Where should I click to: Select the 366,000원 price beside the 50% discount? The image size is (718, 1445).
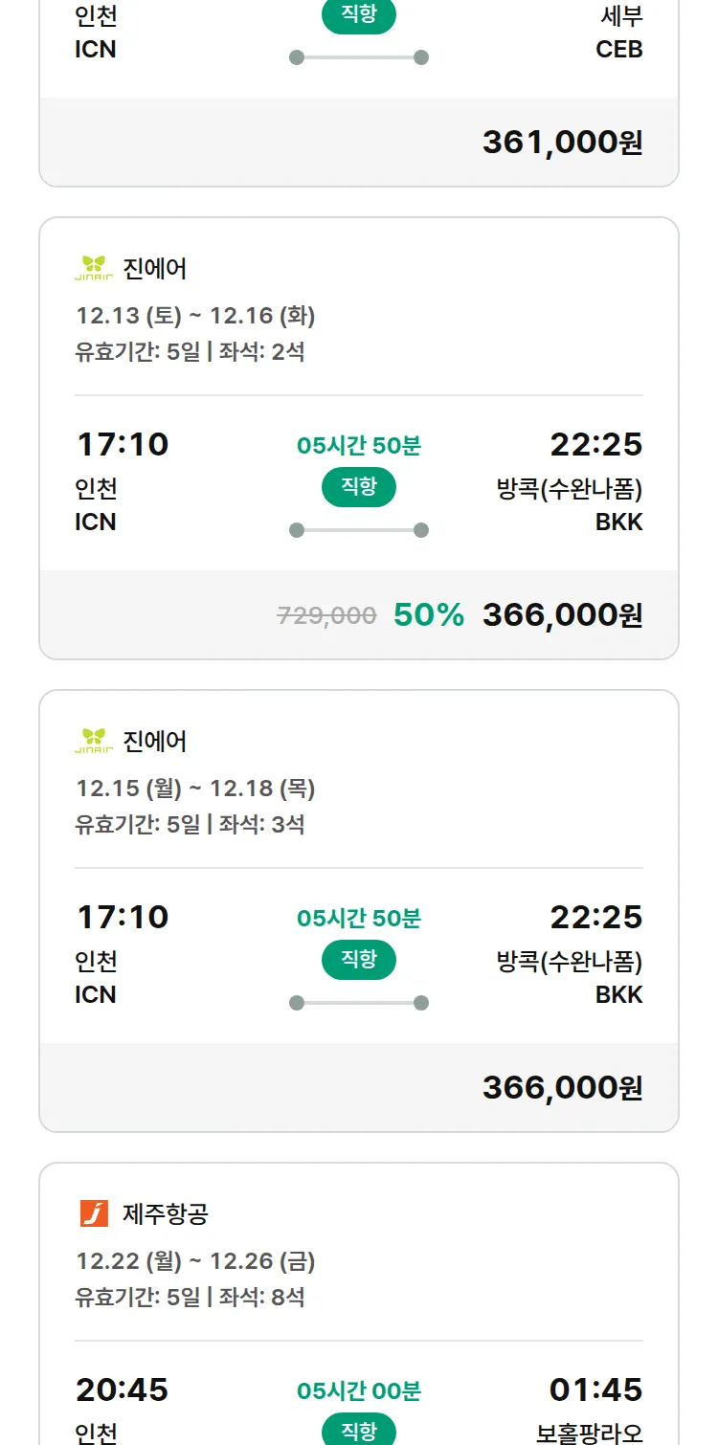pyautogui.click(x=562, y=615)
